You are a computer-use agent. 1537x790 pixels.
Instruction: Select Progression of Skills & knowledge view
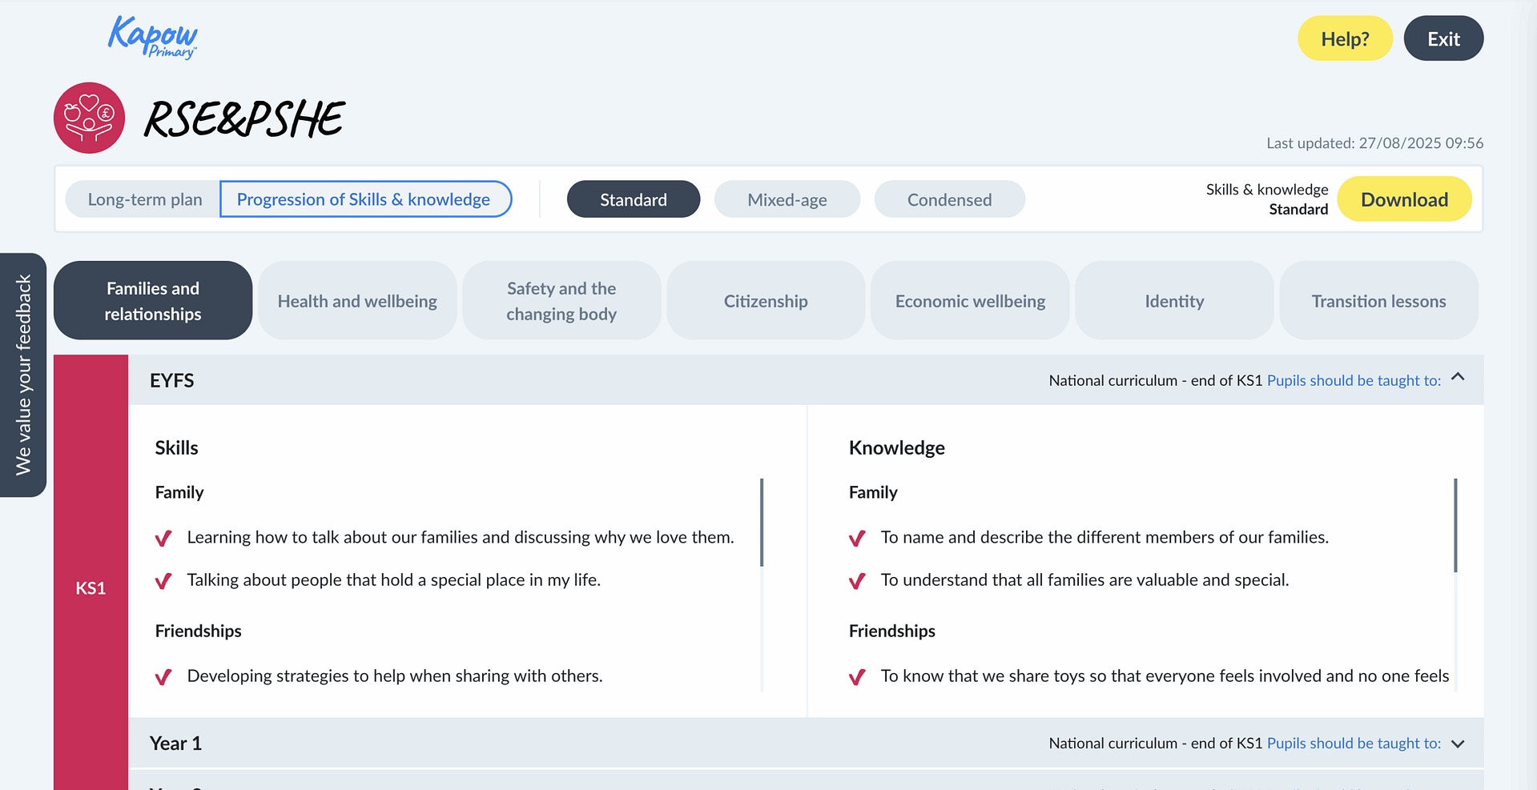click(364, 199)
